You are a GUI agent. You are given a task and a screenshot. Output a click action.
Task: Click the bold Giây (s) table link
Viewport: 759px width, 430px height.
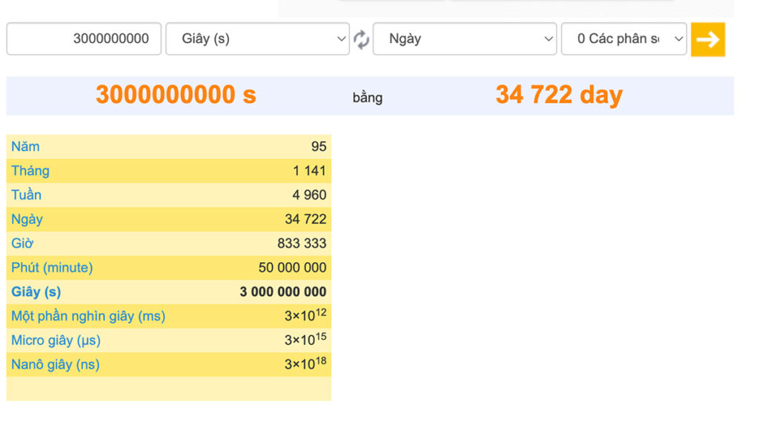click(x=36, y=292)
